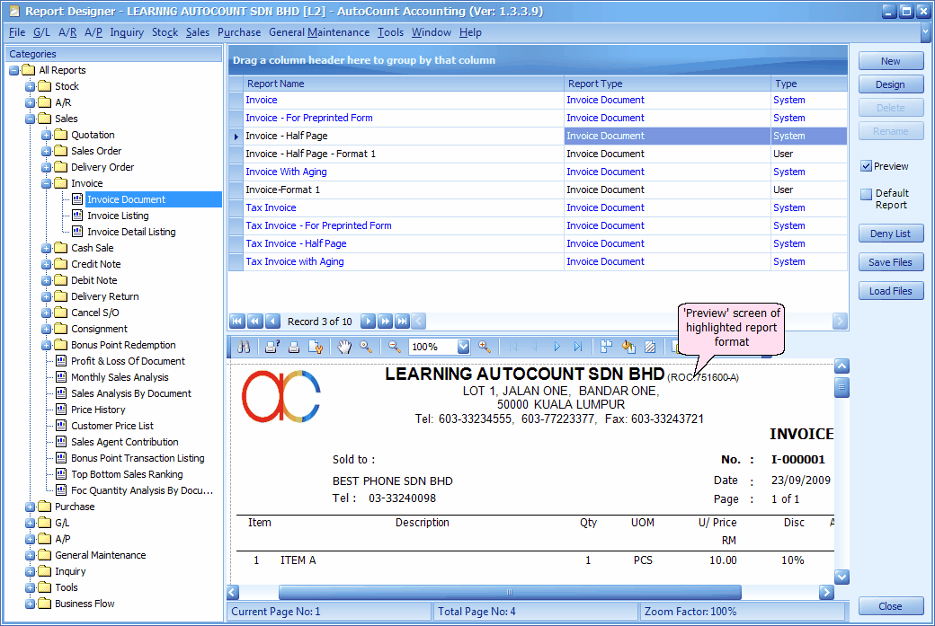
Task: Expand the Stock folder in Categories
Action: point(30,86)
